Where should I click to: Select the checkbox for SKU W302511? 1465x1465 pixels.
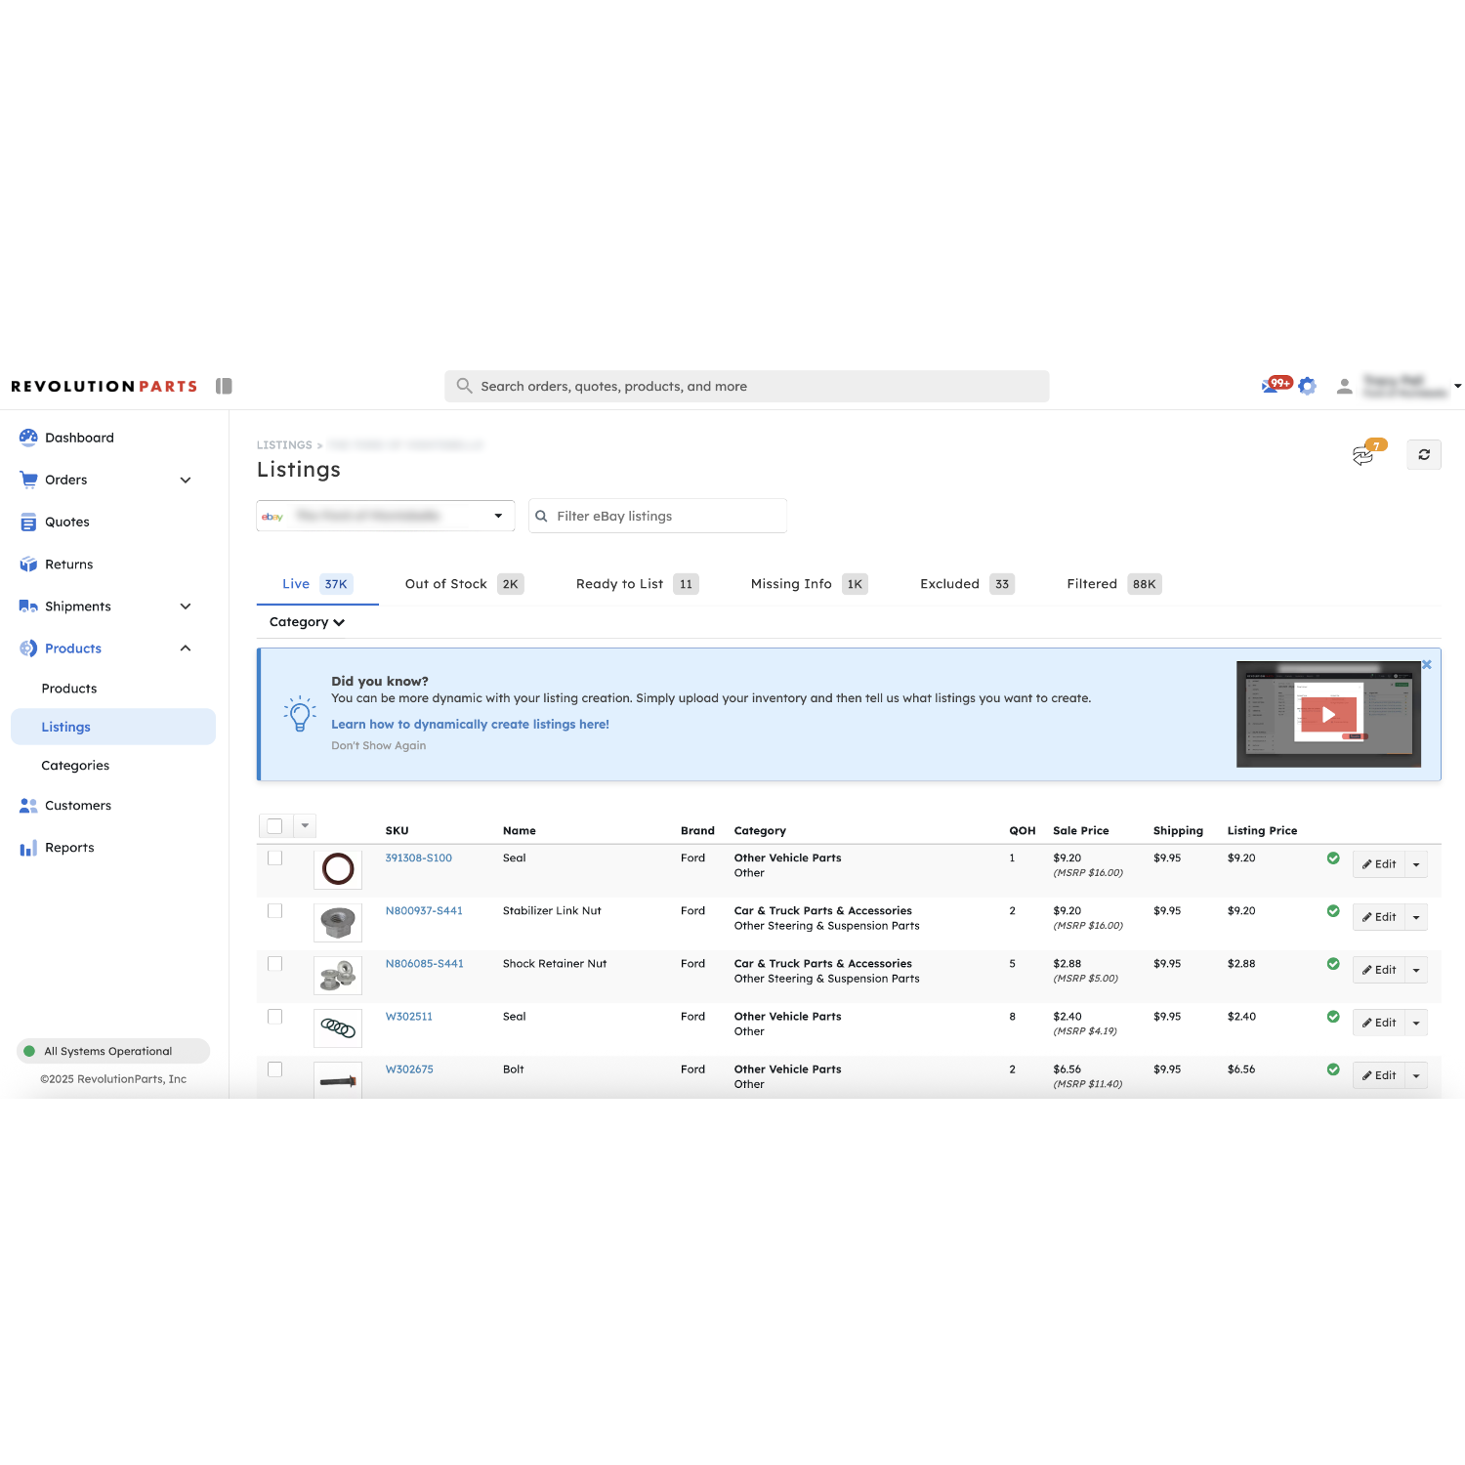274,1016
